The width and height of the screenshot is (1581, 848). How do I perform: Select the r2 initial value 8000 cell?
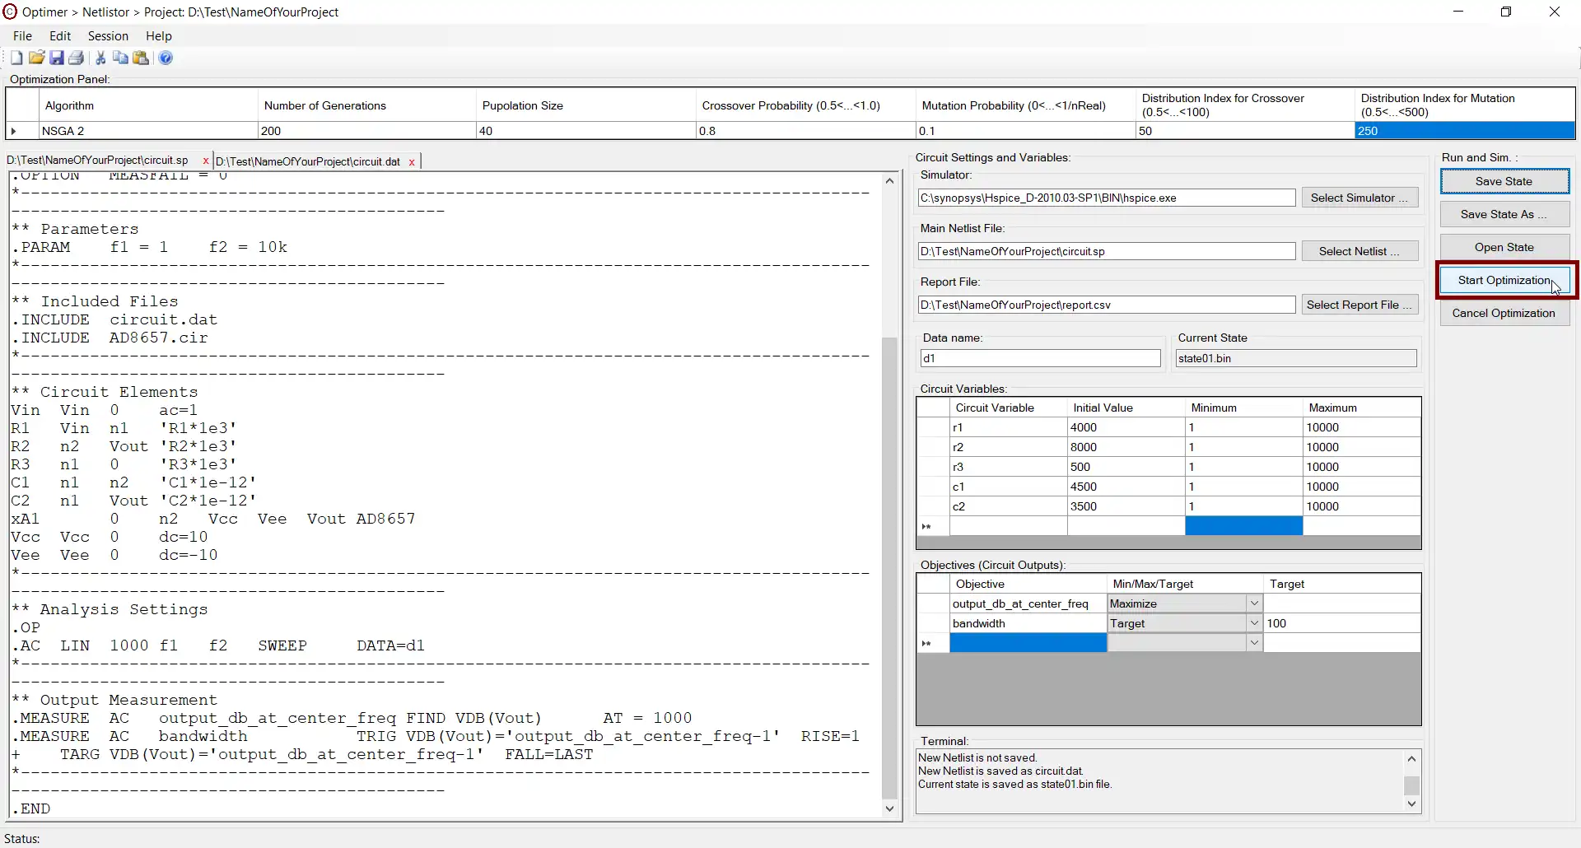(x=1126, y=447)
